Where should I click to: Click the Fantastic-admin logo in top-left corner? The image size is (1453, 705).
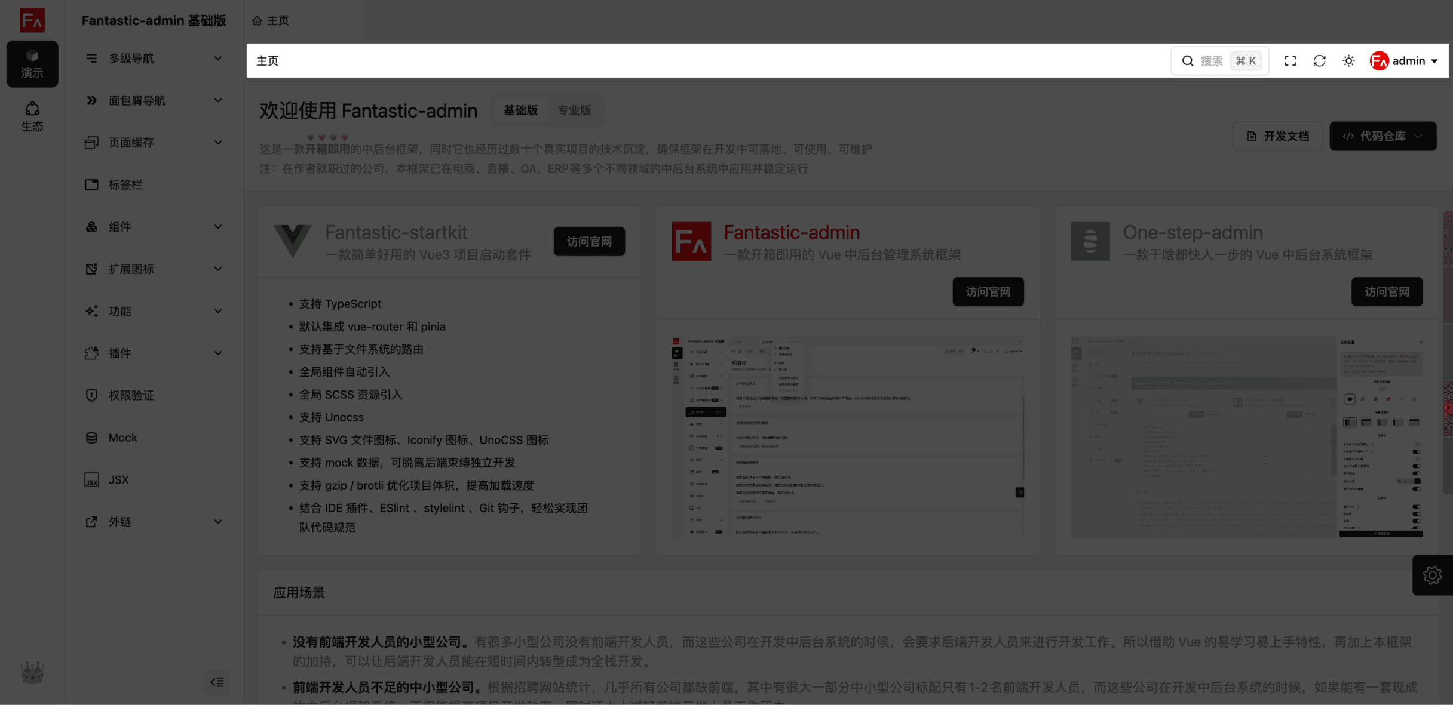coord(32,20)
